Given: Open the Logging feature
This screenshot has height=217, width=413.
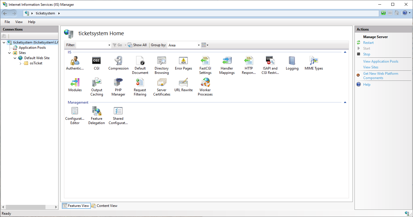Looking at the screenshot, I should coord(292,63).
